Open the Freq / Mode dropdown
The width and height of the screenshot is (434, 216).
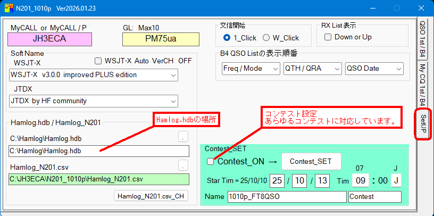coord(251,69)
